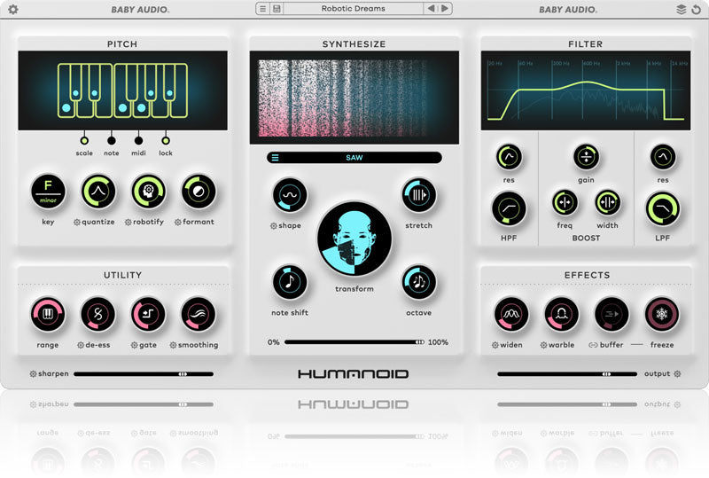Select the lock pitch mode
The width and height of the screenshot is (709, 478).
pos(166,140)
